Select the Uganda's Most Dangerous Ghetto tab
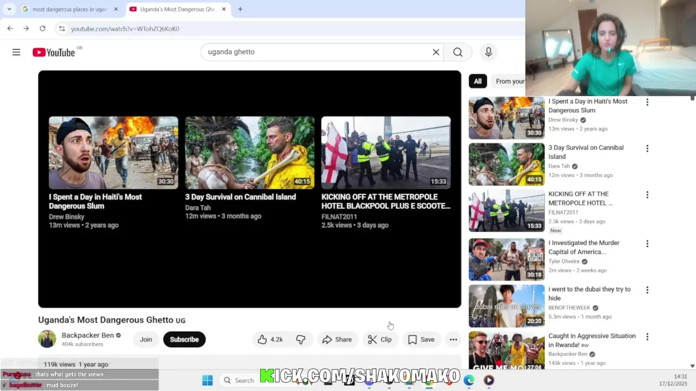The width and height of the screenshot is (696, 391). [x=177, y=9]
